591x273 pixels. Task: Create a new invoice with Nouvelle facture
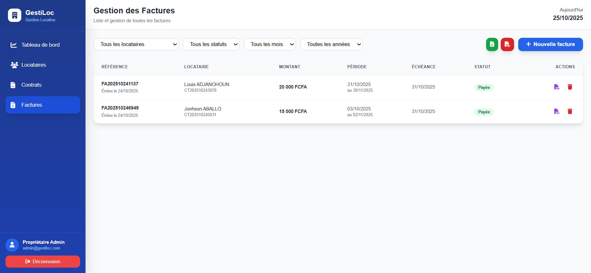pos(550,44)
